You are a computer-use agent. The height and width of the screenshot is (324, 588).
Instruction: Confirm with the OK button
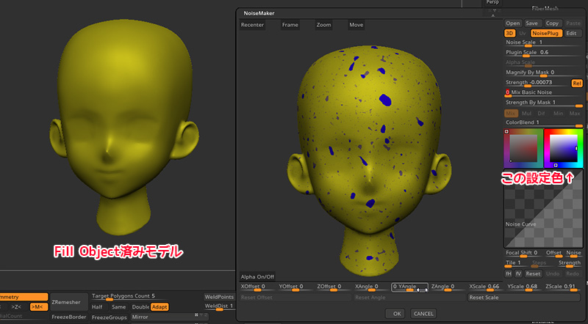[x=397, y=313]
